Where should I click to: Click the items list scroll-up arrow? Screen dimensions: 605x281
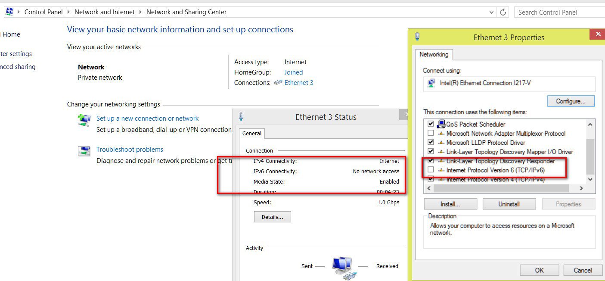(x=590, y=124)
